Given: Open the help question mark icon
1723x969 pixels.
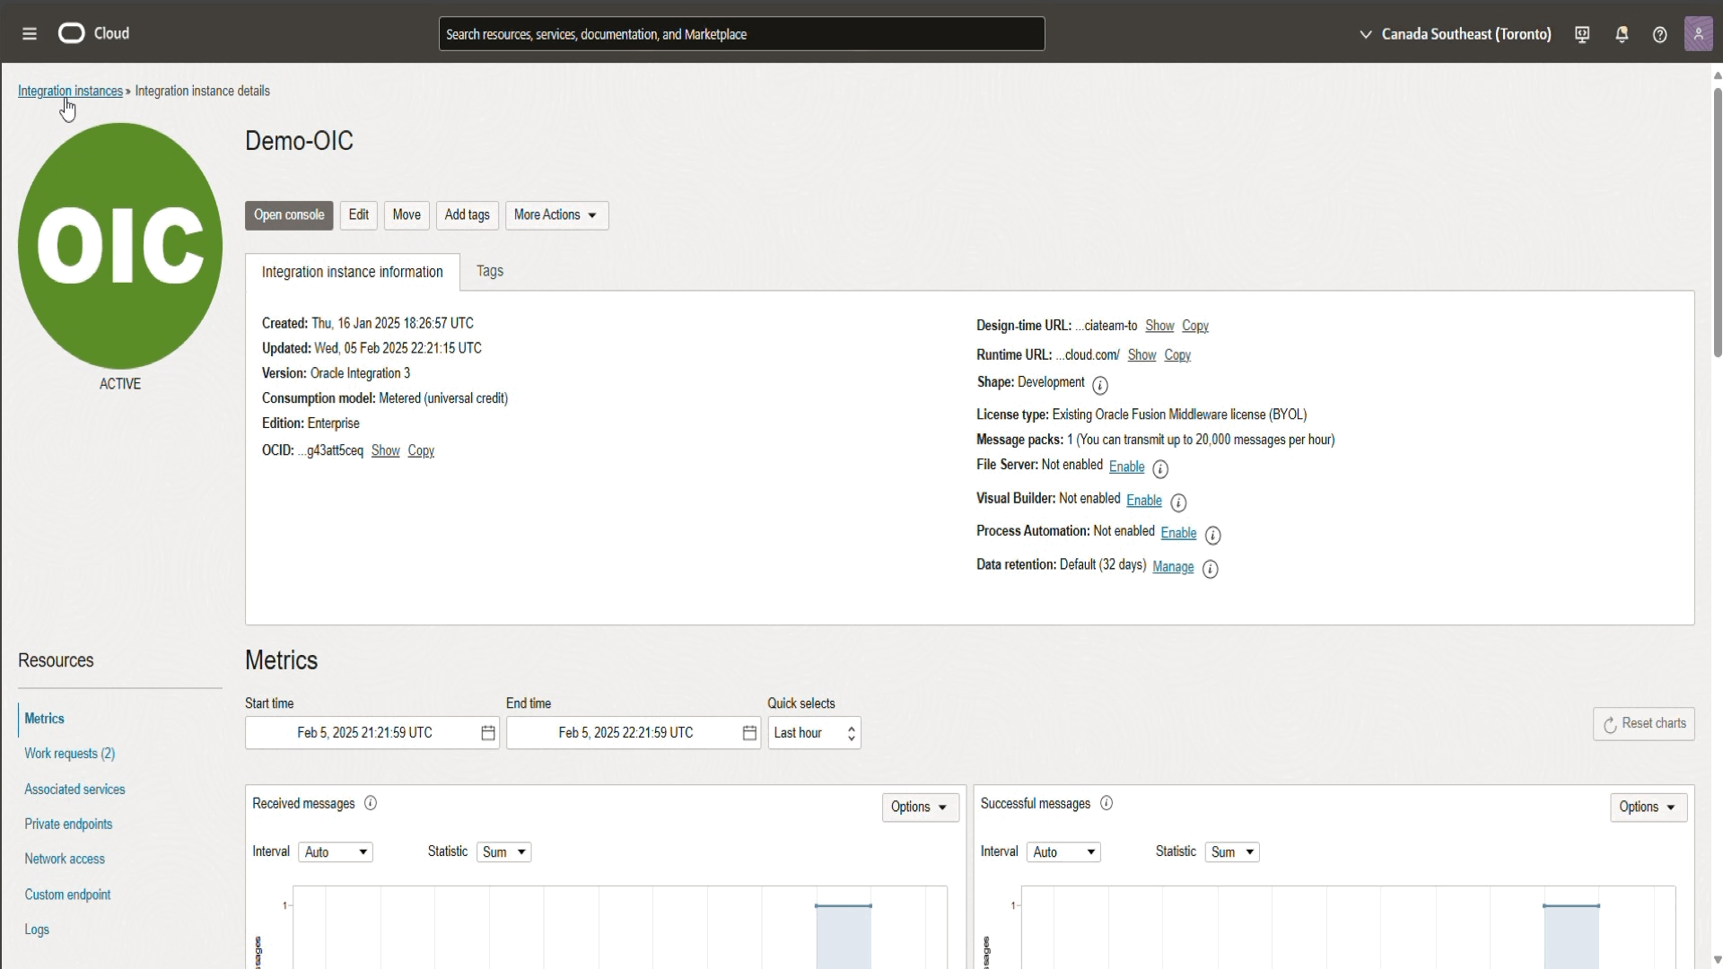Looking at the screenshot, I should [x=1660, y=34].
